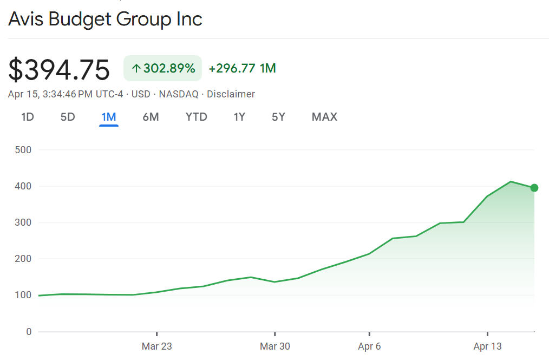
Task: Switch to the 5D range tab
Action: point(68,117)
